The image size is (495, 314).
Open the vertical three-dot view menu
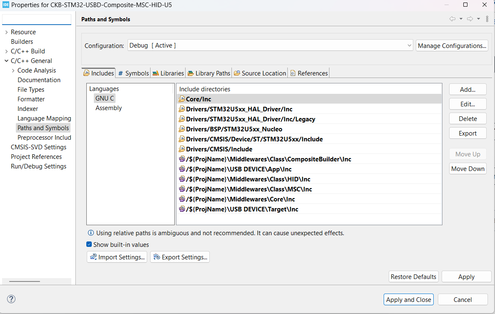click(487, 19)
